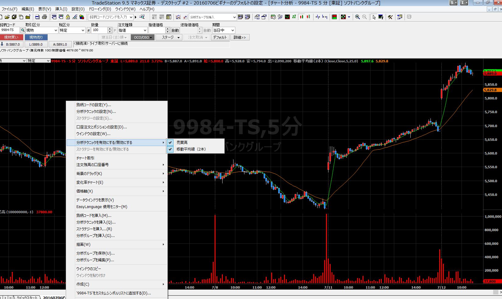The width and height of the screenshot is (502, 299).
Task: Increase 数量 with the up spinner arrow
Action: pos(110,29)
